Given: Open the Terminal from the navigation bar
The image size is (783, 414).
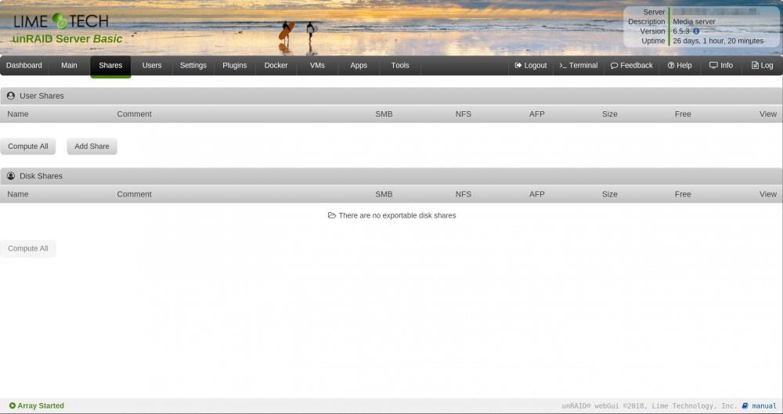Looking at the screenshot, I should pos(579,66).
